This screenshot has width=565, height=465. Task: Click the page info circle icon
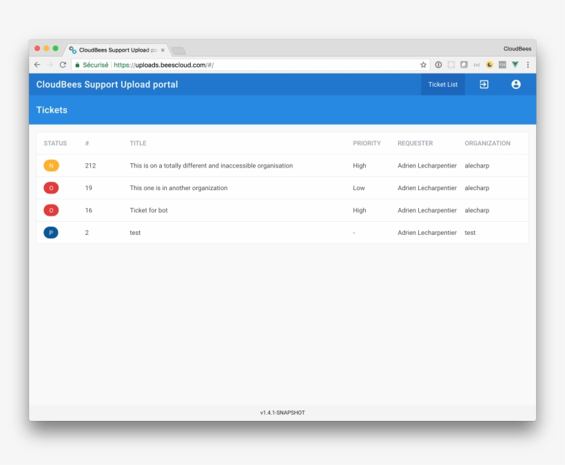[438, 64]
